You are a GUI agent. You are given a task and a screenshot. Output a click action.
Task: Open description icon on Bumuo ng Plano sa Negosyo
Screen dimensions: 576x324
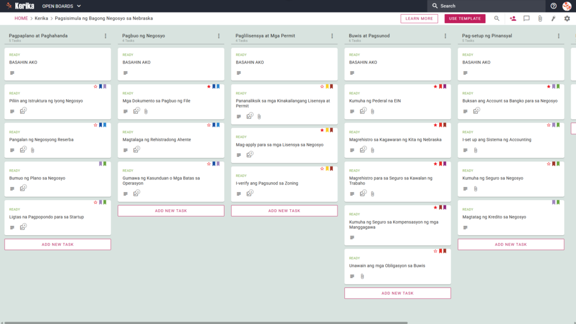tap(12, 189)
